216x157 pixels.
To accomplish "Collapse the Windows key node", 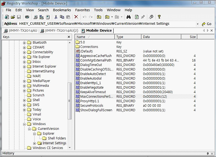I will (x=24, y=124).
